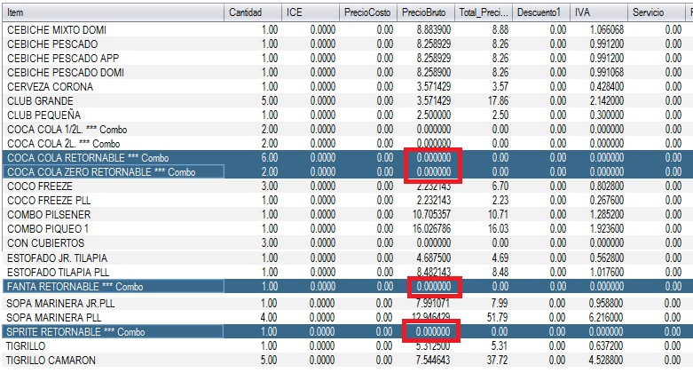
Task: Click the Cantidad column header
Action: tap(252, 12)
